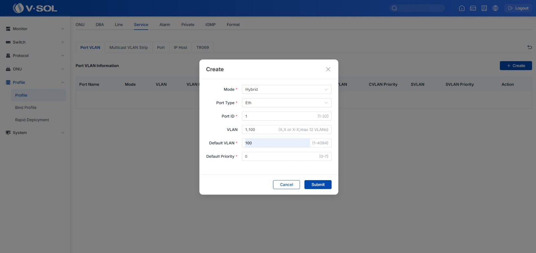Click the Port ID input field

tap(286, 116)
